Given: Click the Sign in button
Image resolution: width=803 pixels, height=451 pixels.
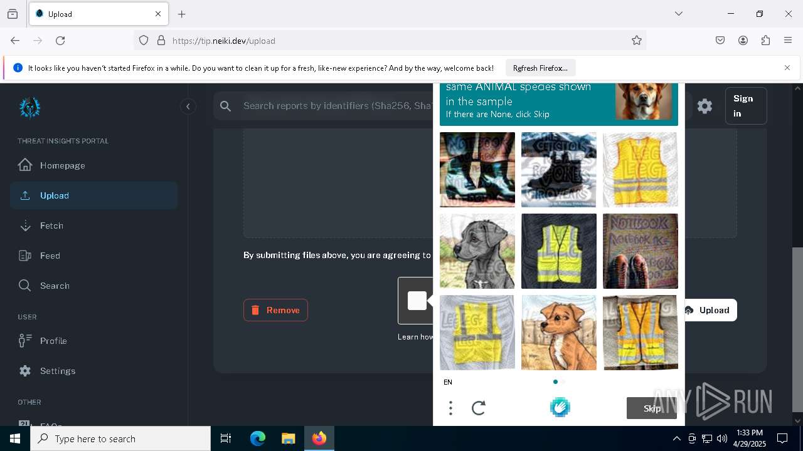Looking at the screenshot, I should [x=746, y=106].
